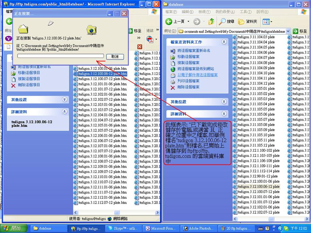This screenshot has height=233, width=311.
Task: Click 移至 Go button in FTP window
Action: tap(135, 31)
